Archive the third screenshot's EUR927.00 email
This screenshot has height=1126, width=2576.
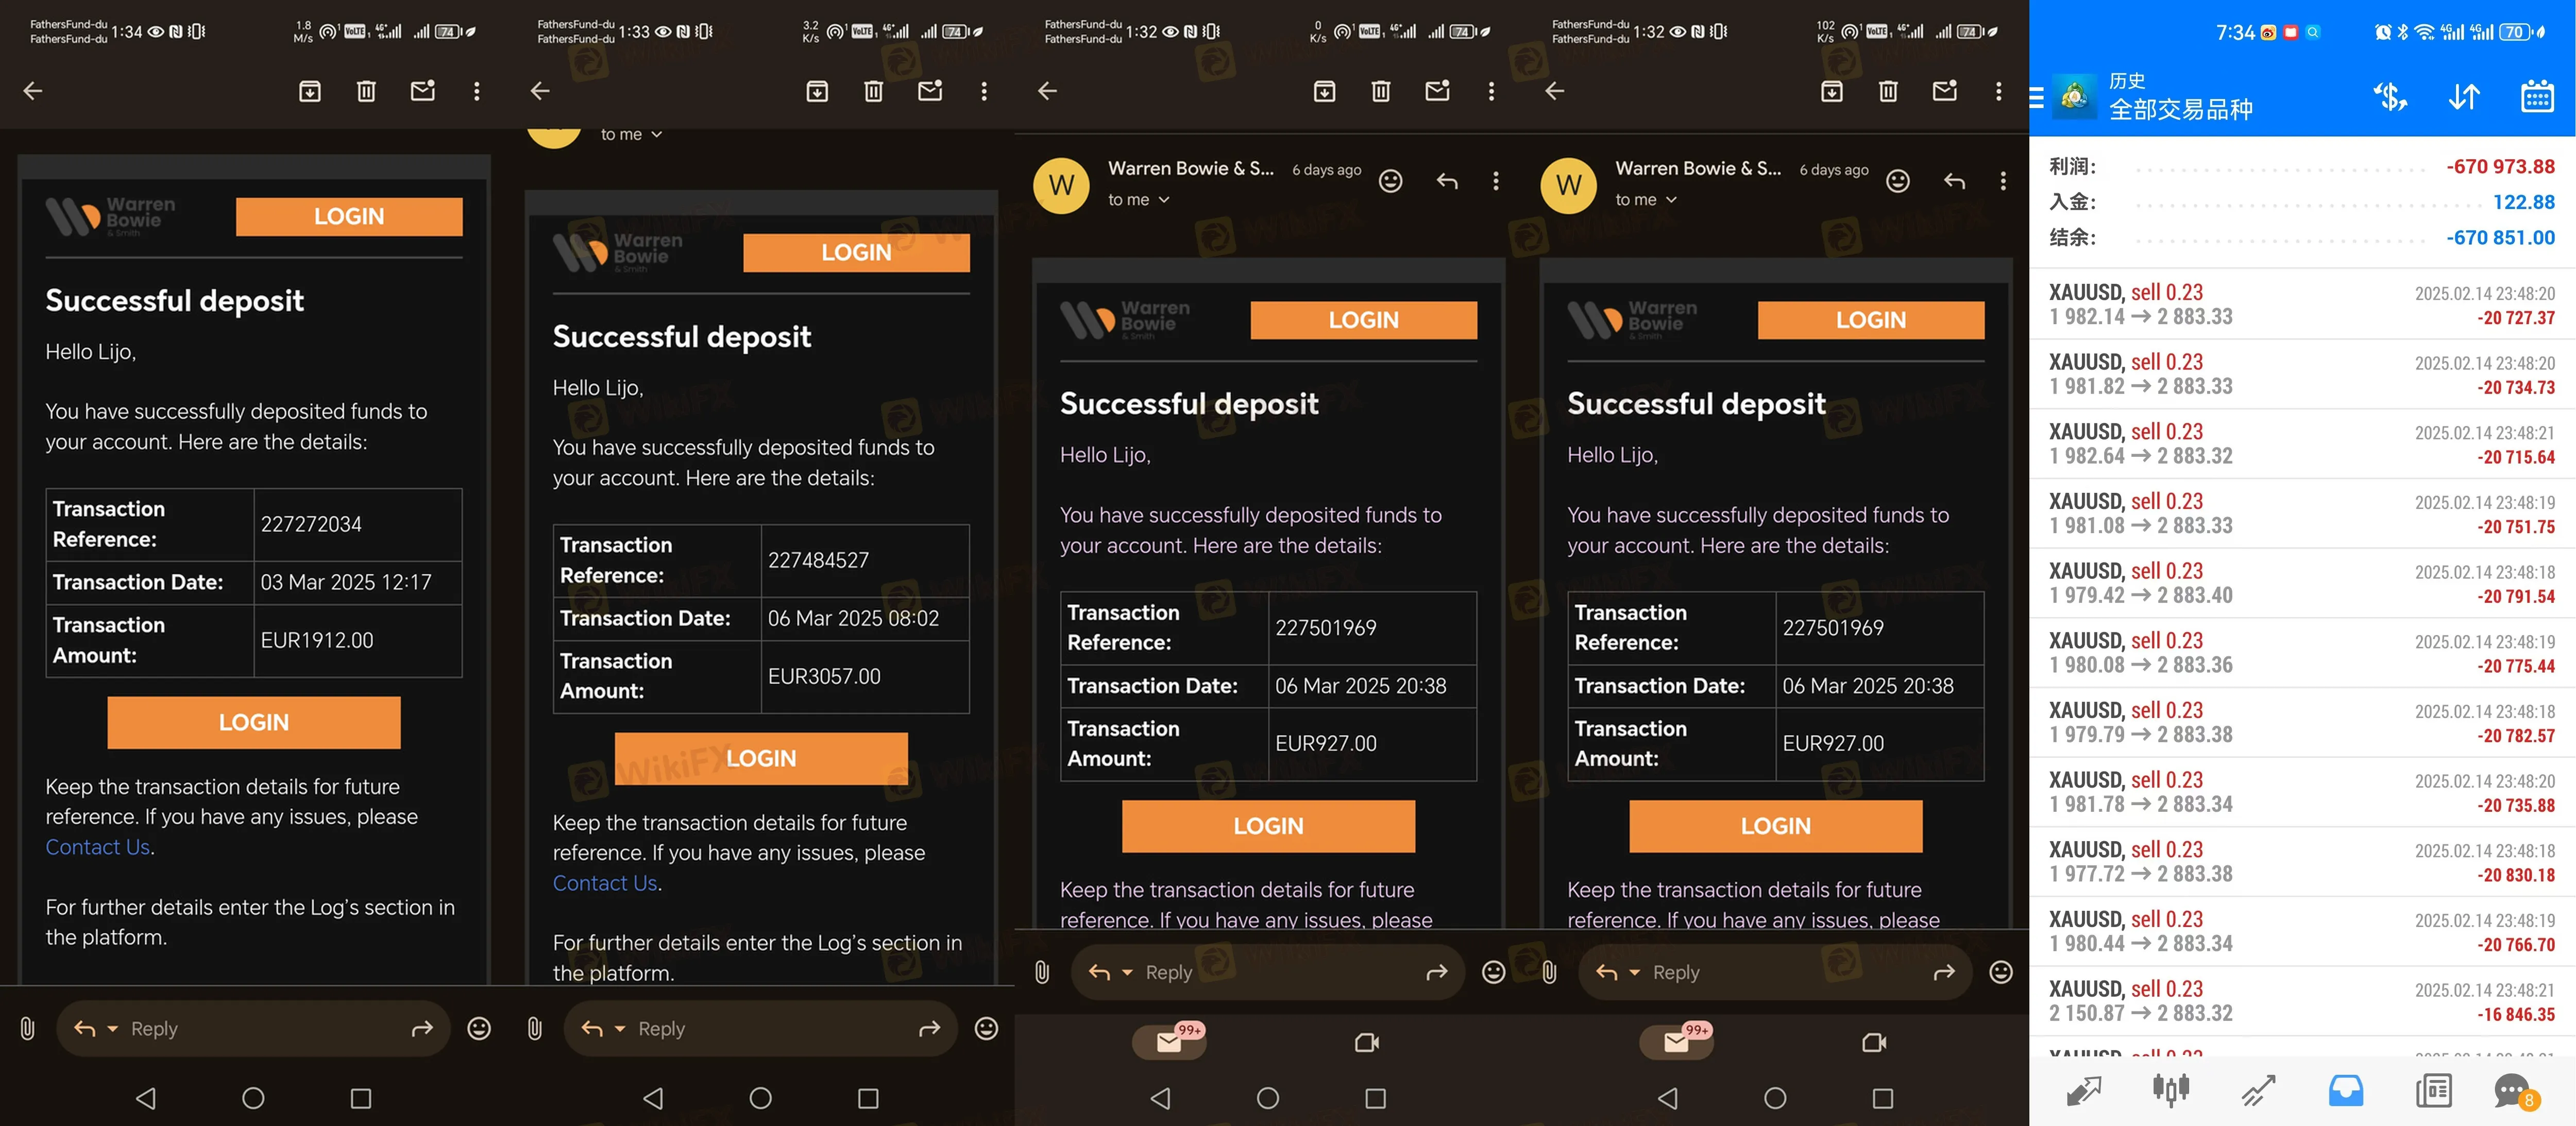point(1324,91)
